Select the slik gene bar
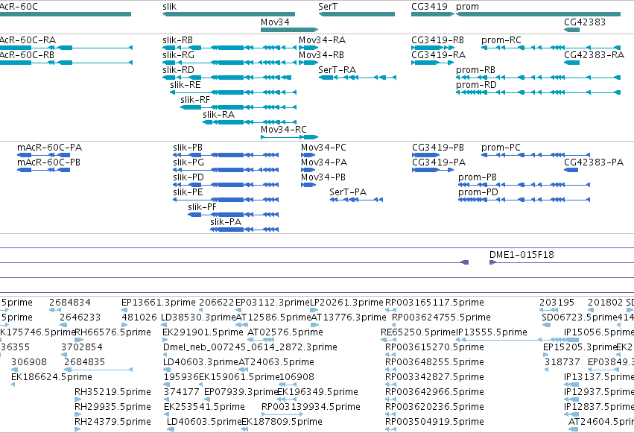Screen dimensions: 634x433 (x=229, y=14)
